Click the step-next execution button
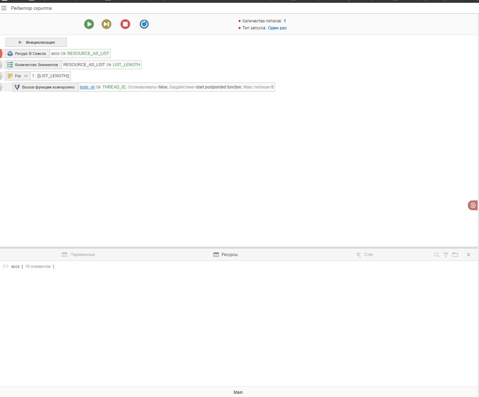The image size is (479, 397). click(106, 24)
